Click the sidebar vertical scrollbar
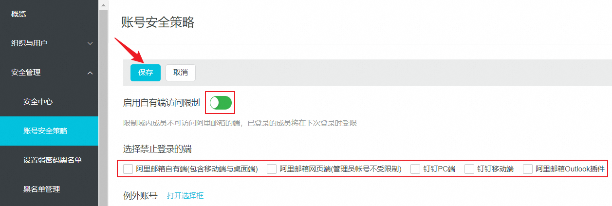 [103, 107]
